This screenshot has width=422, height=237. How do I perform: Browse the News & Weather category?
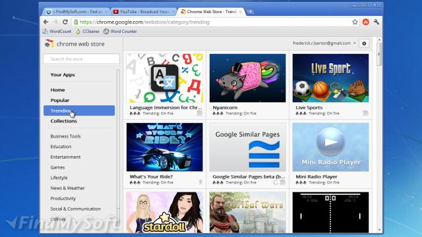pyautogui.click(x=67, y=188)
